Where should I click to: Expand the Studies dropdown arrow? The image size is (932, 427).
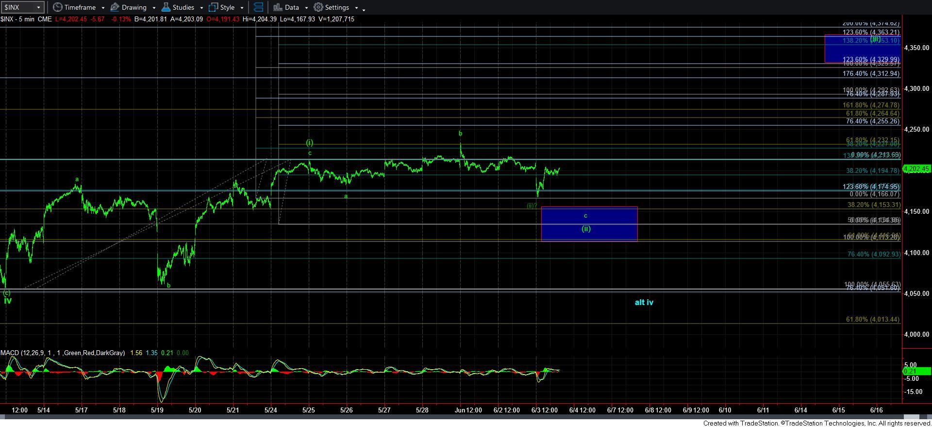click(201, 8)
